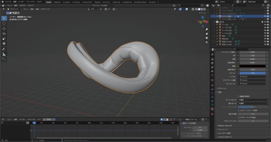271x142 pixels.
Task: Enable サブサーフェスの透光 checkbox
Action: pyautogui.click(x=239, y=117)
